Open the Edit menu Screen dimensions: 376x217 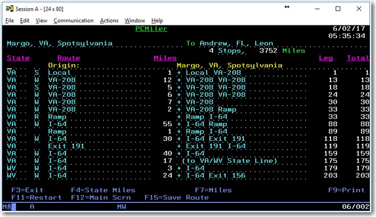pyautogui.click(x=24, y=21)
